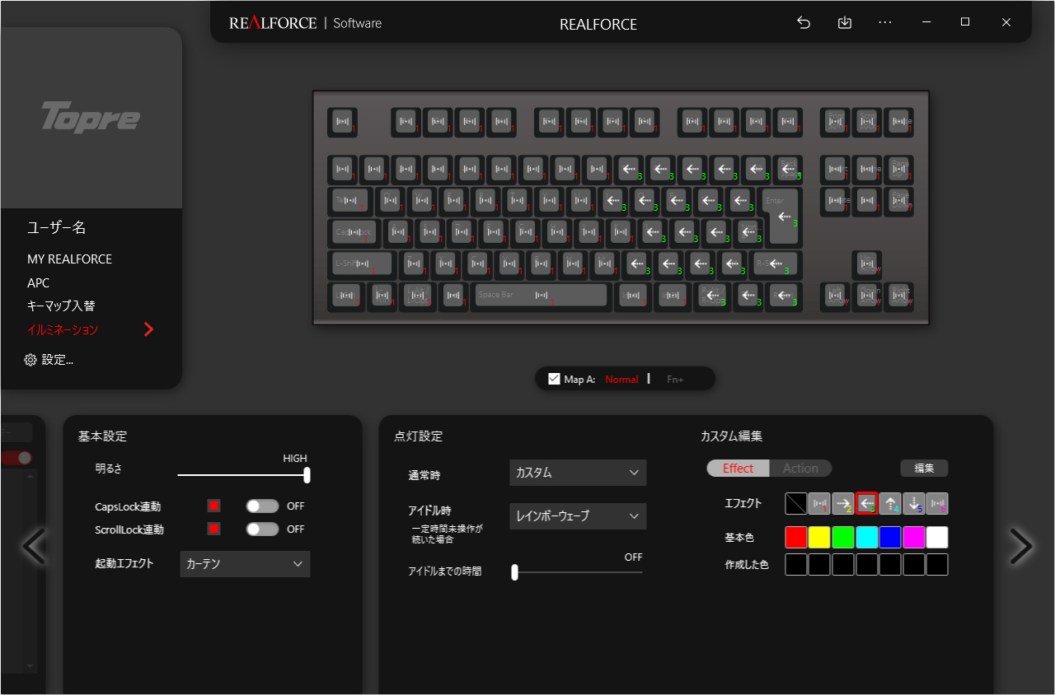The image size is (1055, 695).
Task: Switch to the Action tab
Action: point(800,468)
